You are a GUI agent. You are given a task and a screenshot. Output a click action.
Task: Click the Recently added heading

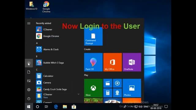click(43, 23)
